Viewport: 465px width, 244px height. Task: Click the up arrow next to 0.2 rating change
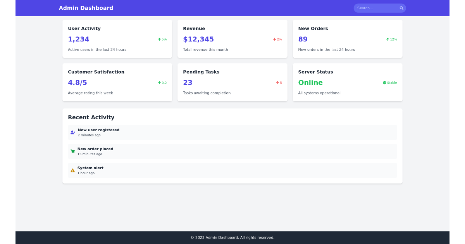tap(158, 82)
